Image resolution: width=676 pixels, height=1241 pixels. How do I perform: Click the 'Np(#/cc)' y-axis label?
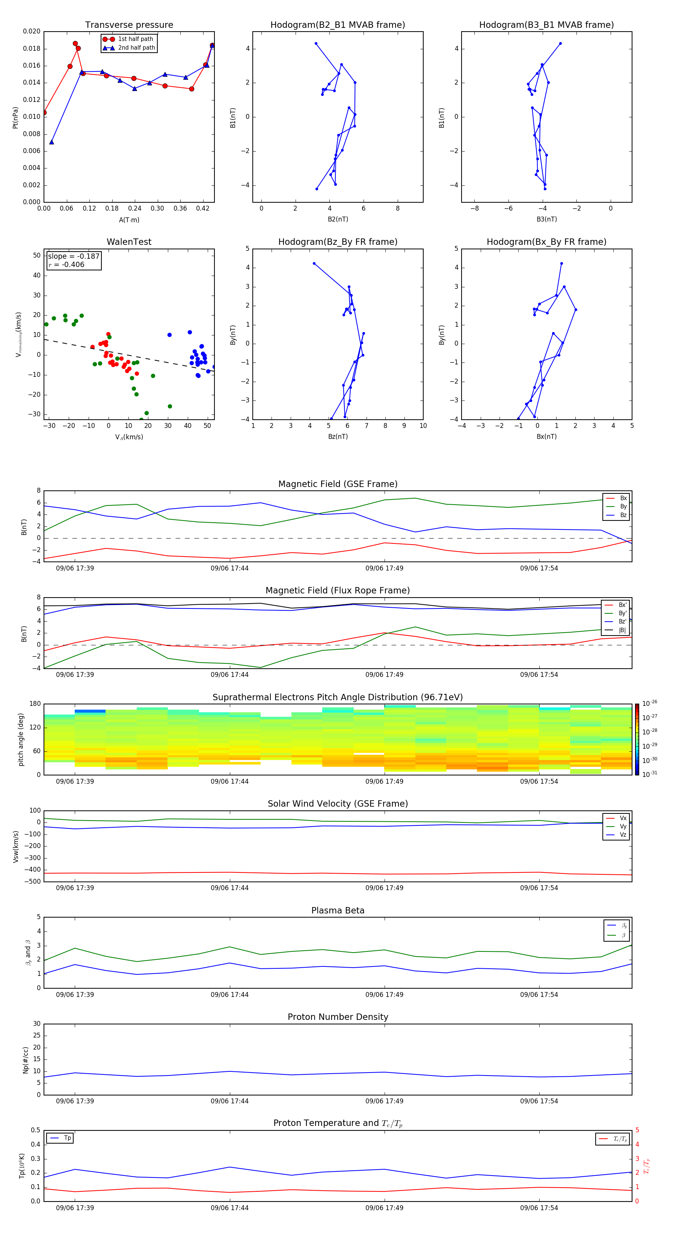pyautogui.click(x=26, y=1060)
